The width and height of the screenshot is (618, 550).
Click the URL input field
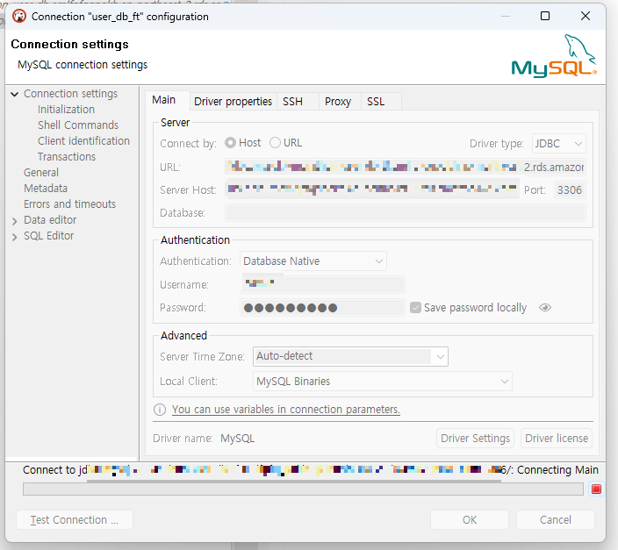click(406, 167)
